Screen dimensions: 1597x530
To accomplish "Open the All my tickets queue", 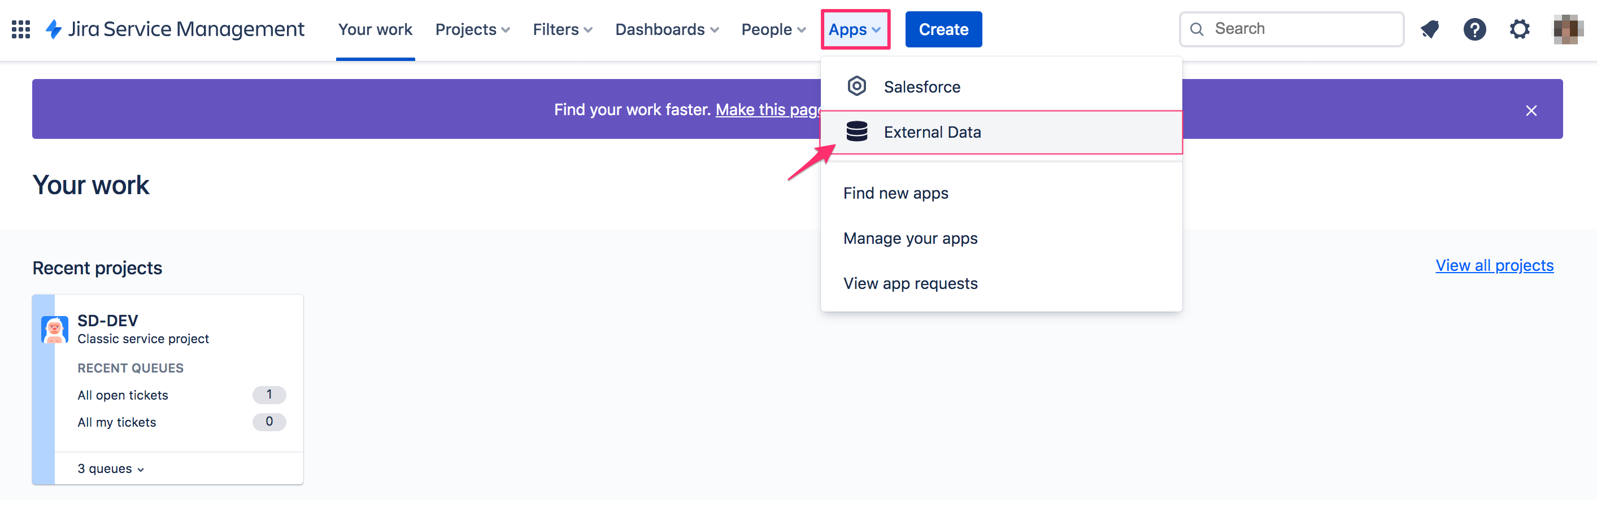I will pos(116,422).
